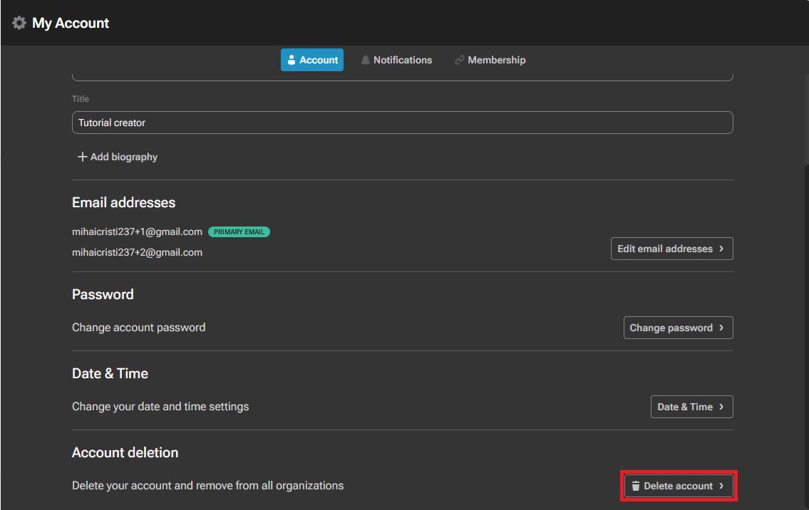The width and height of the screenshot is (809, 510).
Task: Click the mihaicristi237+2@gmail.com email address
Action: (137, 252)
